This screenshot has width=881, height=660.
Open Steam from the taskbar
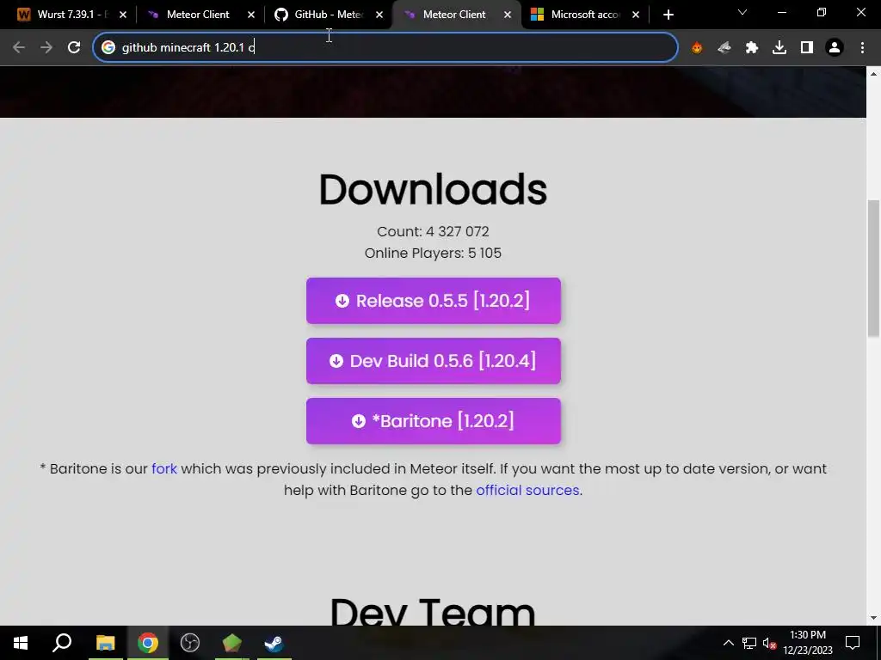point(274,643)
